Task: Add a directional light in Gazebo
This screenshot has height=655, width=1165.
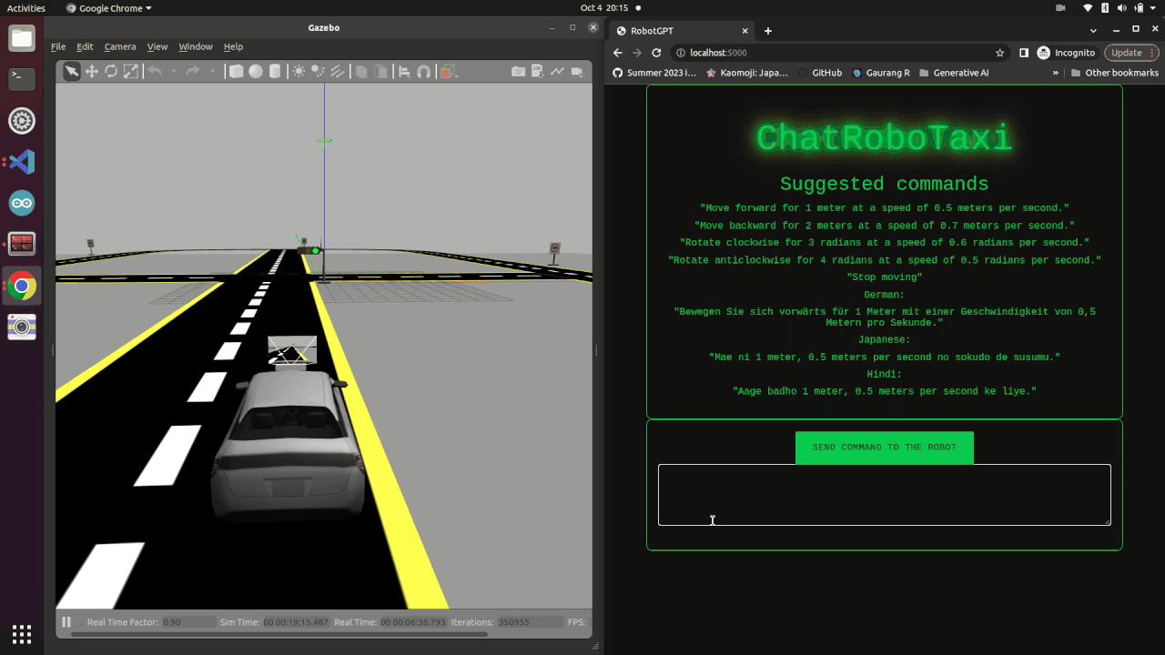Action: click(x=337, y=72)
